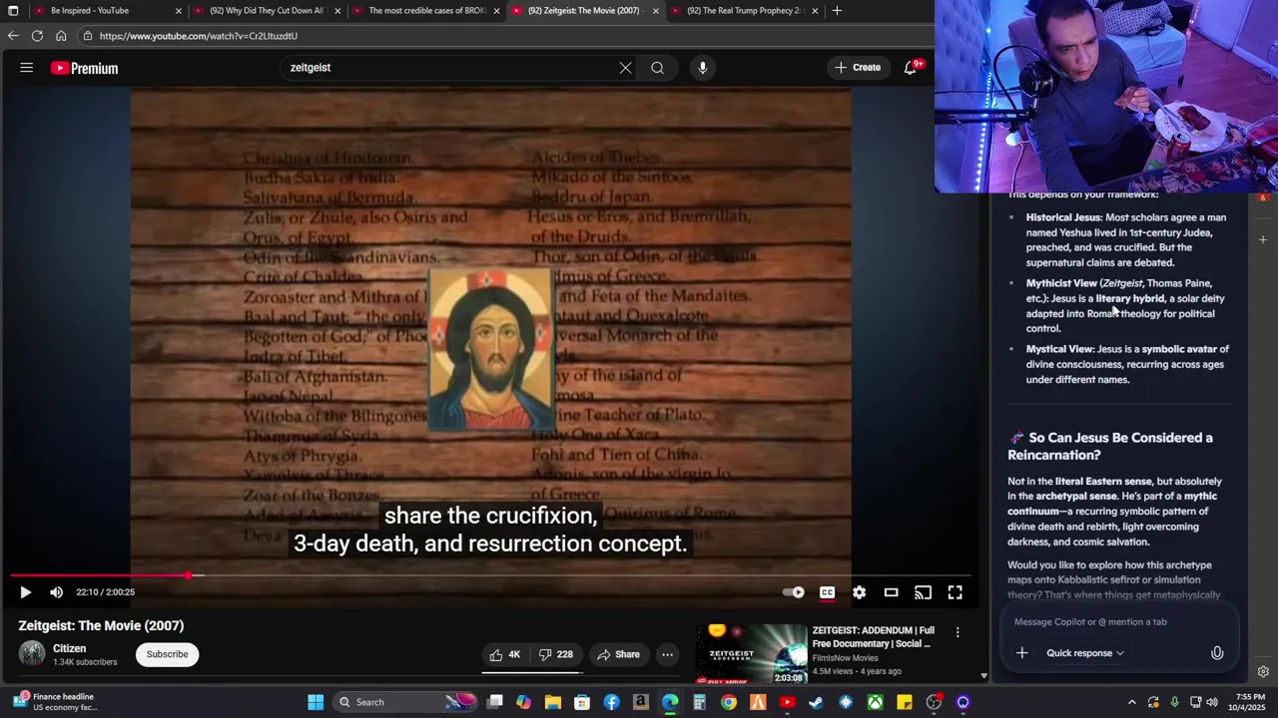Switch to Real Trump Prophecy tab
The width and height of the screenshot is (1278, 718).
(x=744, y=11)
